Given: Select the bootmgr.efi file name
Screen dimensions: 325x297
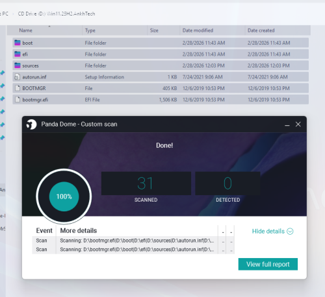Looking at the screenshot, I should 35,100.
